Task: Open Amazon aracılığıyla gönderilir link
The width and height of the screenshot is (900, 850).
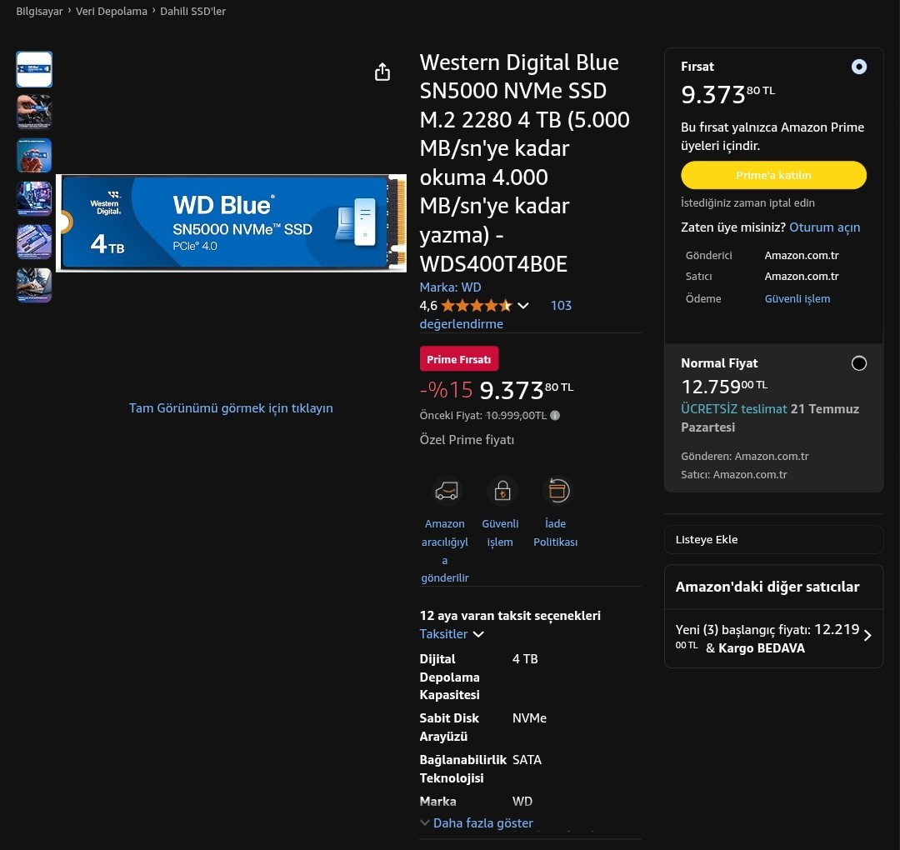Action: (445, 550)
